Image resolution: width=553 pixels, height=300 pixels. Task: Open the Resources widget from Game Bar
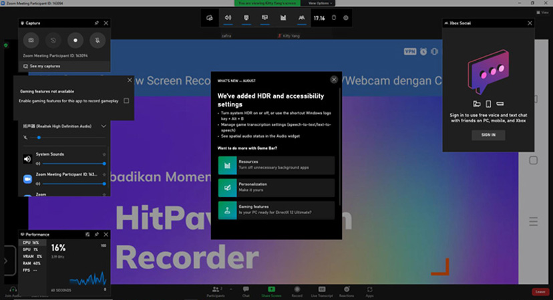click(x=283, y=18)
